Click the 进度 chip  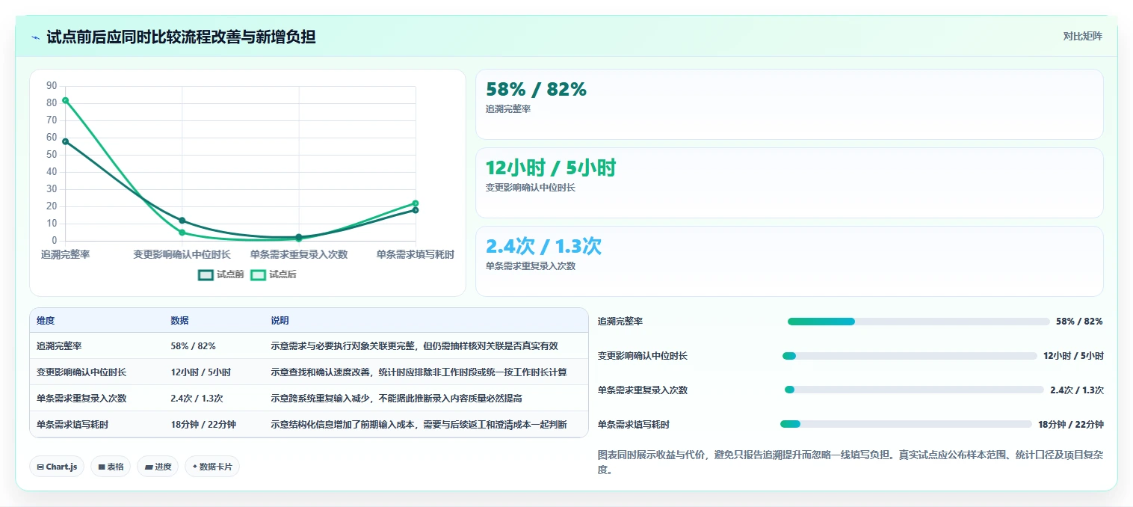click(x=158, y=467)
